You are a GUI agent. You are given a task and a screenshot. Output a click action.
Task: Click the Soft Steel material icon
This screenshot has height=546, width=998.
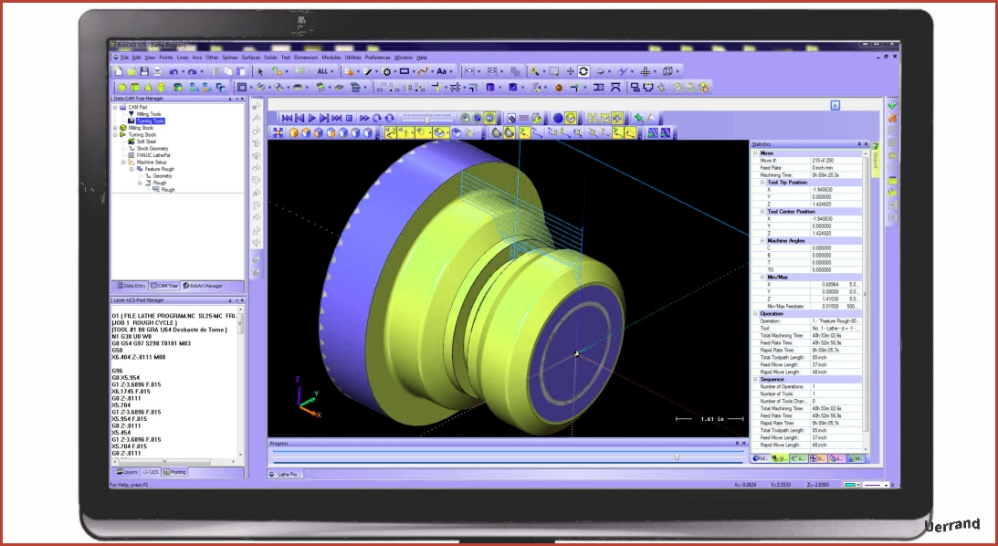pos(131,142)
